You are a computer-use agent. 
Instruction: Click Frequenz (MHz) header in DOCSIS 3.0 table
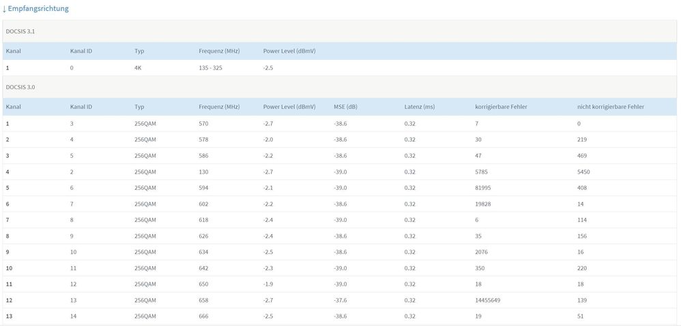coord(219,106)
